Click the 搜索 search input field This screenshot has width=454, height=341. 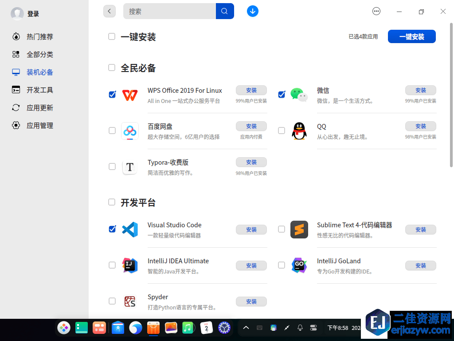tap(169, 12)
